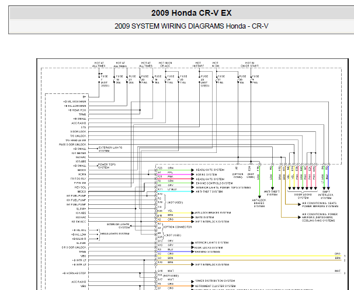Select 'ENGINE CONTROLS SYSTEM' destination
Screen dimensions: 354x290
click(214, 183)
